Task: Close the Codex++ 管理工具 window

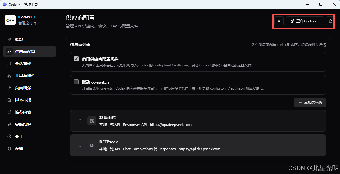Action: (x=334, y=4)
